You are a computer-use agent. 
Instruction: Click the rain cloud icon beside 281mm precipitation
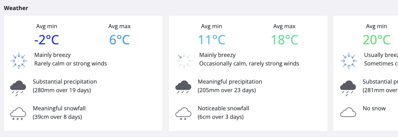point(348,88)
